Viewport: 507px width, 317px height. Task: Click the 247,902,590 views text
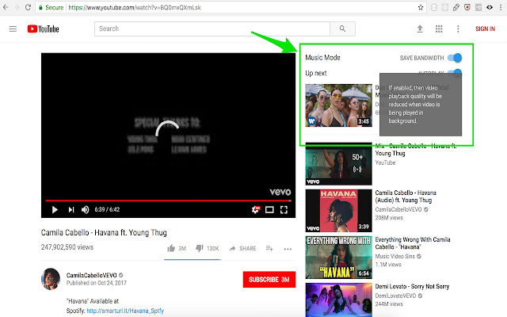67,247
